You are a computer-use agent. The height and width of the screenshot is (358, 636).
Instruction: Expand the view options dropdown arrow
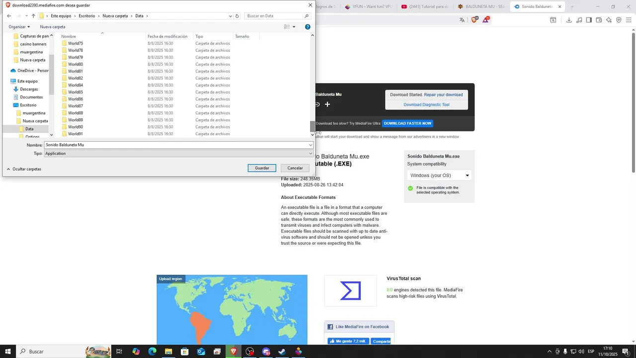(x=294, y=27)
